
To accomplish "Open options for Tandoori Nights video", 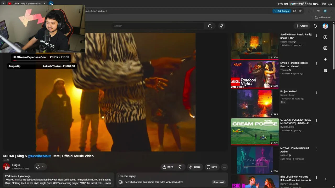I will pos(317,64).
